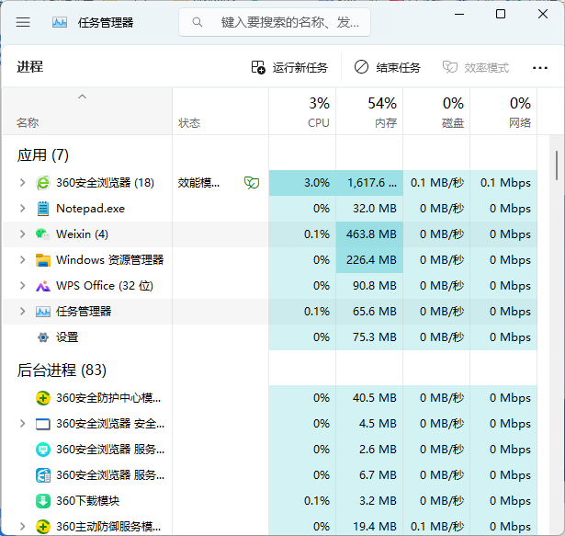Viewport: 565px width, 536px height.
Task: Click the 进程 page title
Action: pyautogui.click(x=30, y=67)
